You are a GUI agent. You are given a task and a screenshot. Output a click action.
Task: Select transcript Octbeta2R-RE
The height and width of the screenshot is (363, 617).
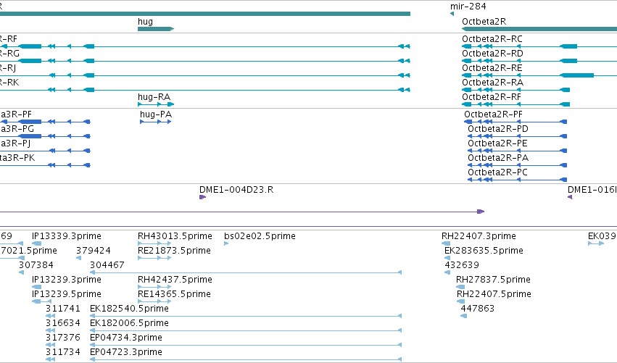492,68
